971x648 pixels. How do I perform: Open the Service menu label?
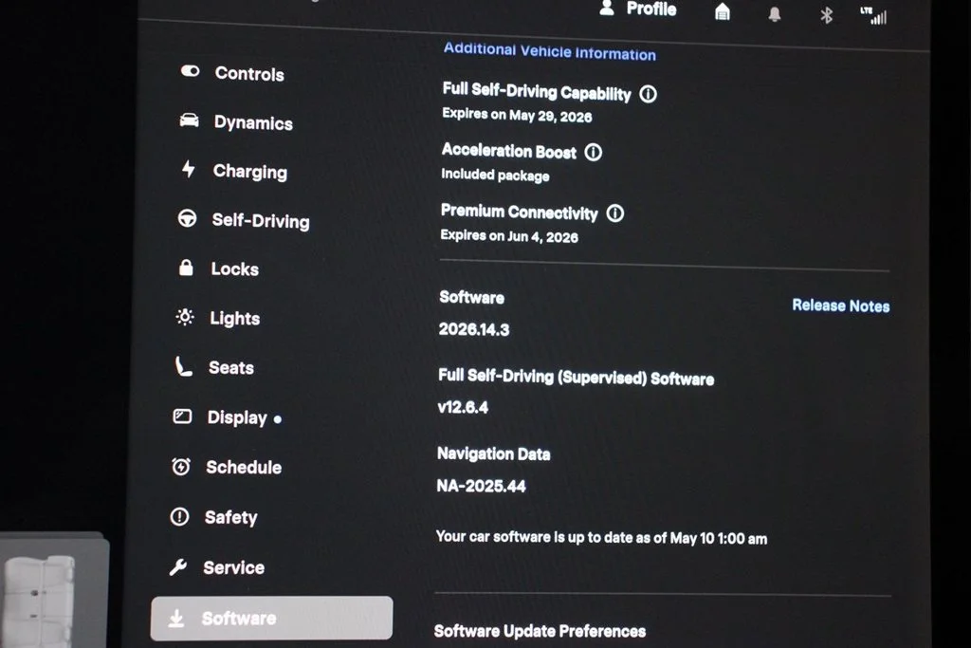click(233, 567)
